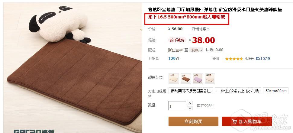Click the brown mat product image
Image resolution: width=293 pixels, height=133 pixels.
(x=73, y=68)
